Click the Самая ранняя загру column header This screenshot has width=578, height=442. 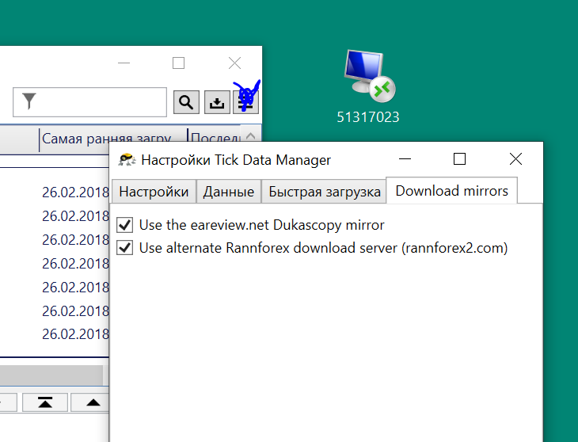[106, 139]
